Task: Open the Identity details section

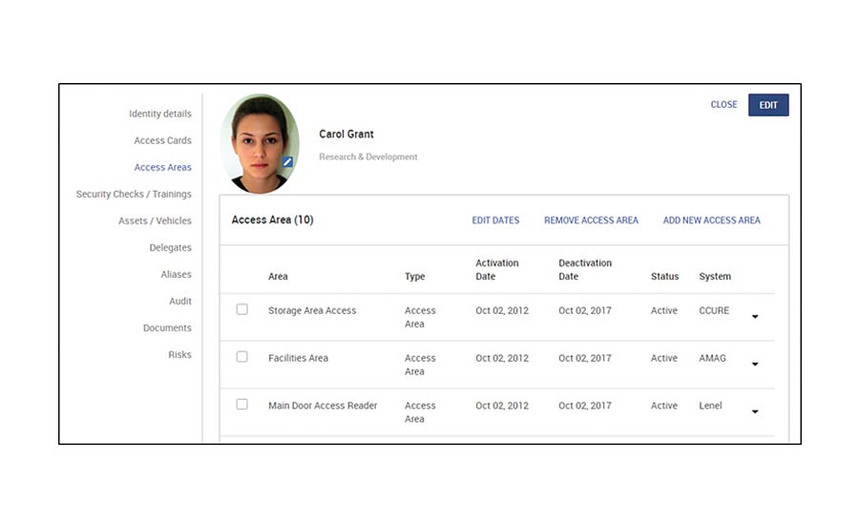Action: [x=159, y=114]
